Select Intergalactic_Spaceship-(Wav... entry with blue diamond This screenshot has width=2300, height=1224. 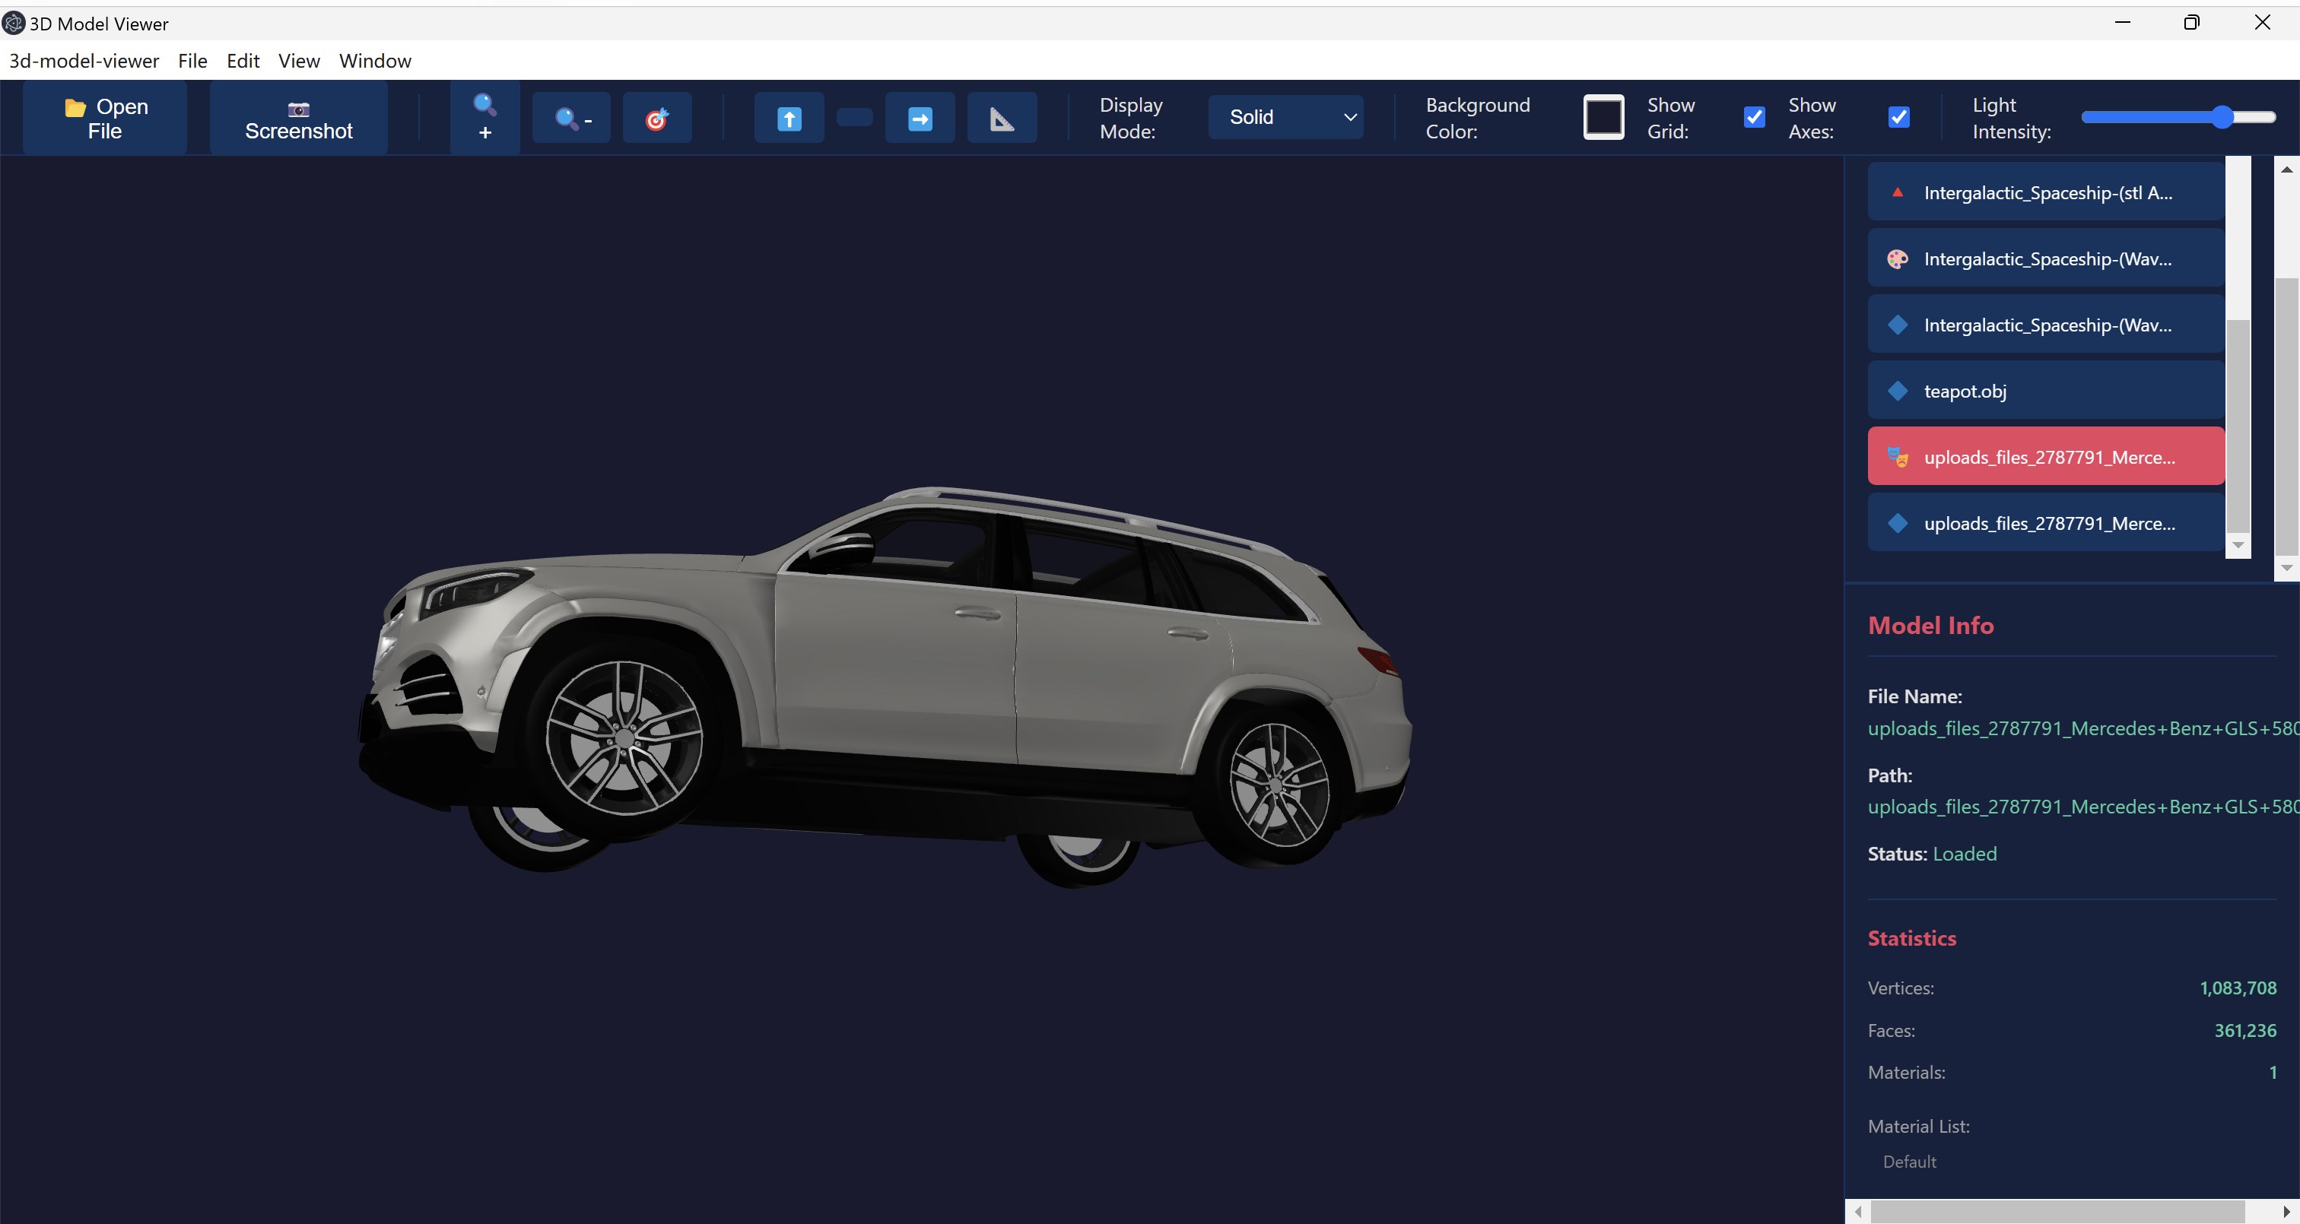click(2045, 324)
